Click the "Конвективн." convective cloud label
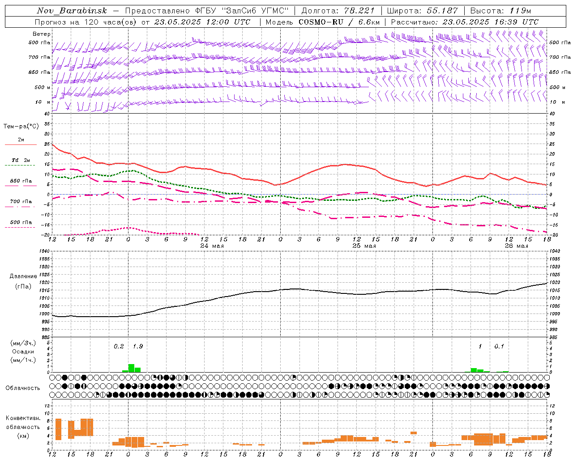Viewport: 573px width, 458px height. coord(23,418)
